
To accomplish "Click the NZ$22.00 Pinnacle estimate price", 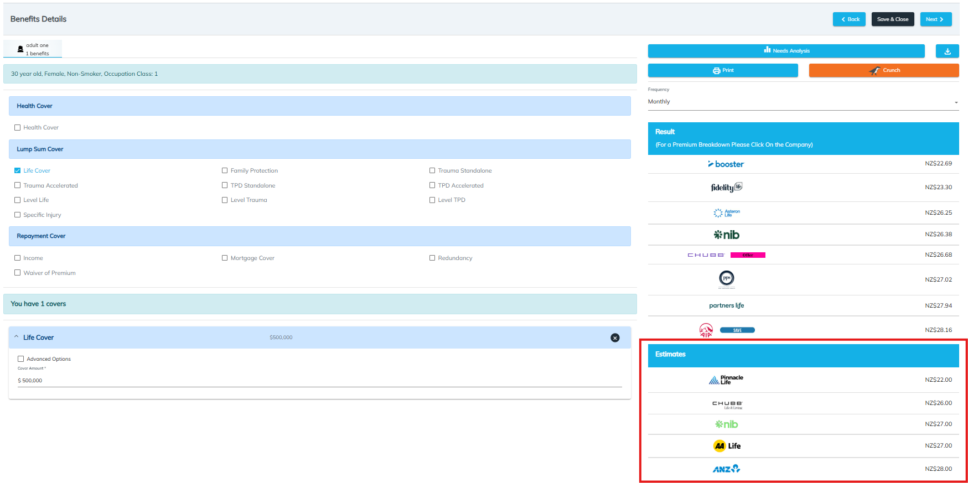I will point(938,380).
